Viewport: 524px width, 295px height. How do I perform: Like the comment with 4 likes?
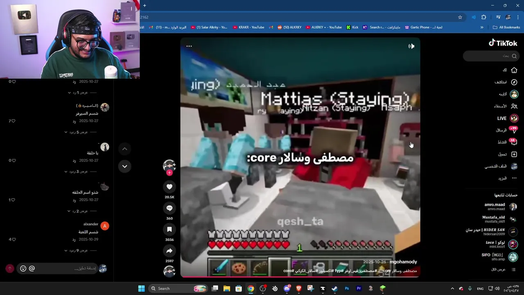[14, 239]
